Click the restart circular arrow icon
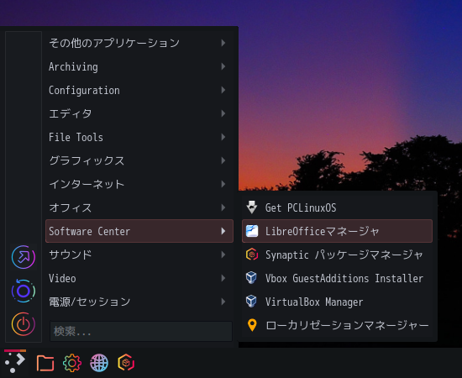Viewport: 462px width, 378px height. click(24, 291)
